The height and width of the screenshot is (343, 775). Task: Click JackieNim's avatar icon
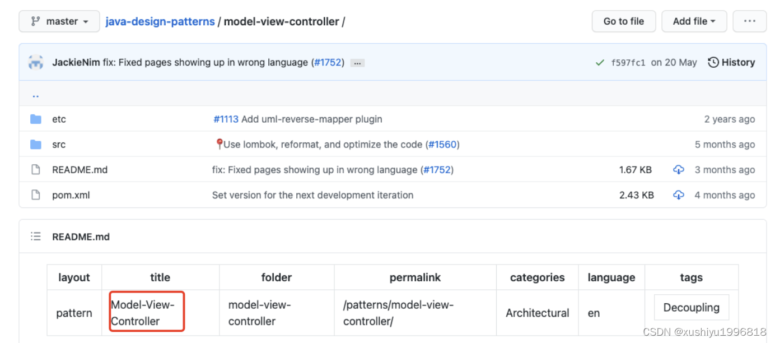point(36,62)
